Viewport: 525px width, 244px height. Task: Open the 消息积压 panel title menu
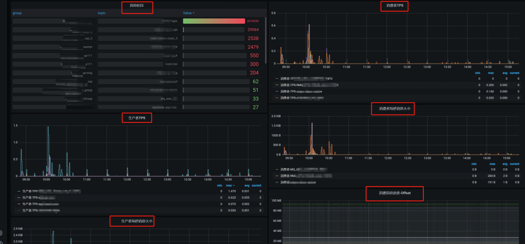137,5
